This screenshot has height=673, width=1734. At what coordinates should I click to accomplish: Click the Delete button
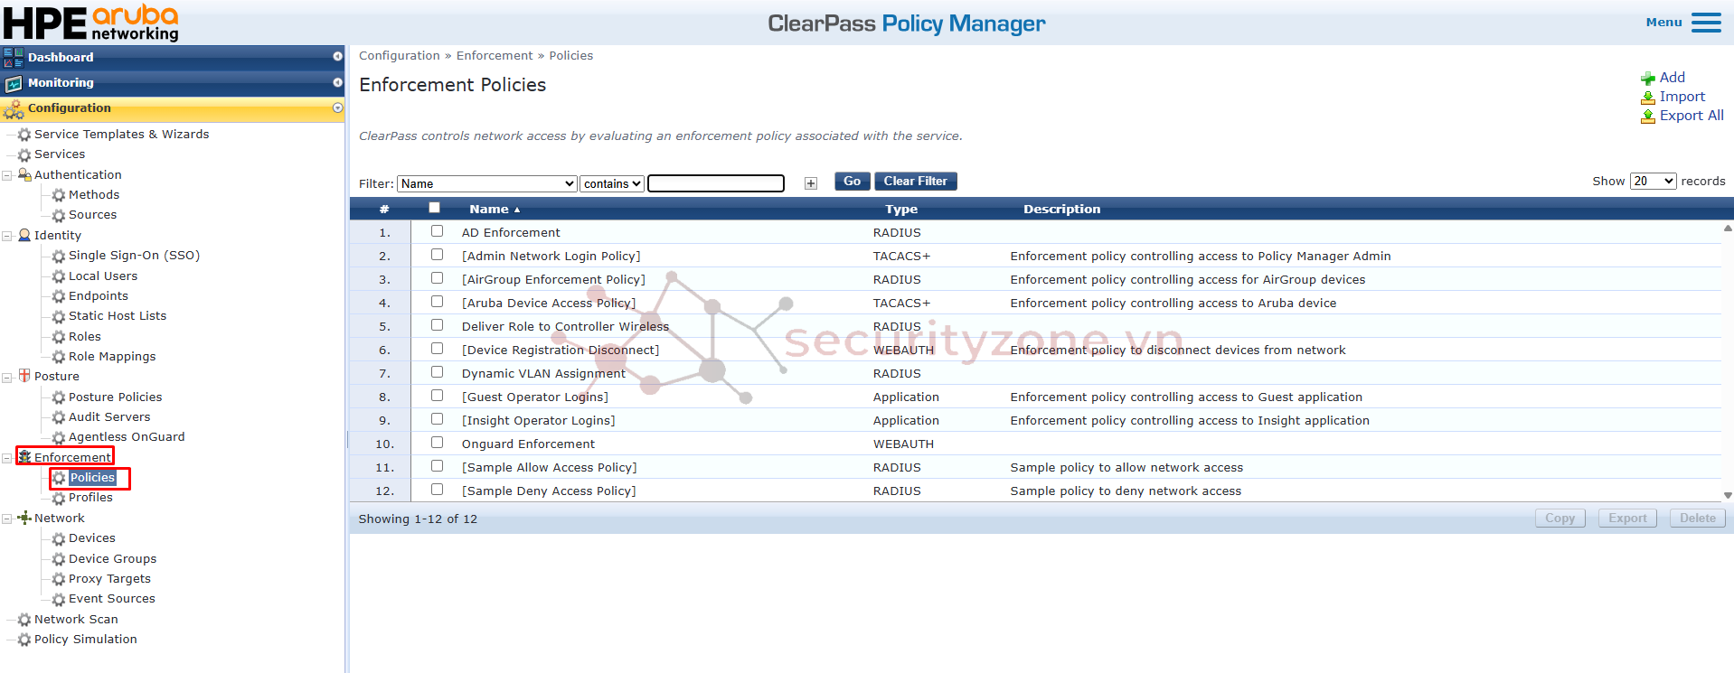coord(1698,519)
